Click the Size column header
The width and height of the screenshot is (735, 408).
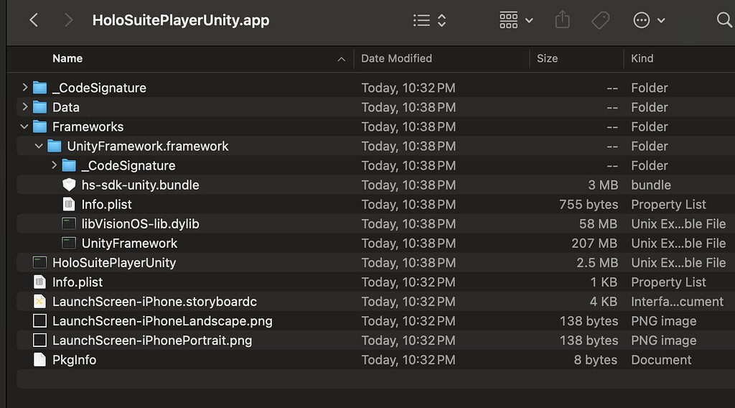[547, 58]
